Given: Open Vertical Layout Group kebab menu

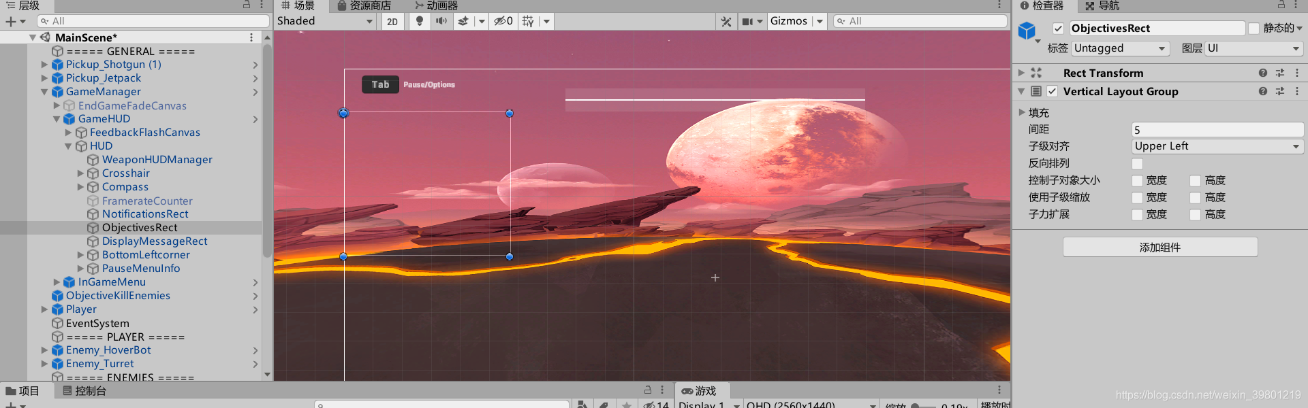Looking at the screenshot, I should click(x=1297, y=91).
